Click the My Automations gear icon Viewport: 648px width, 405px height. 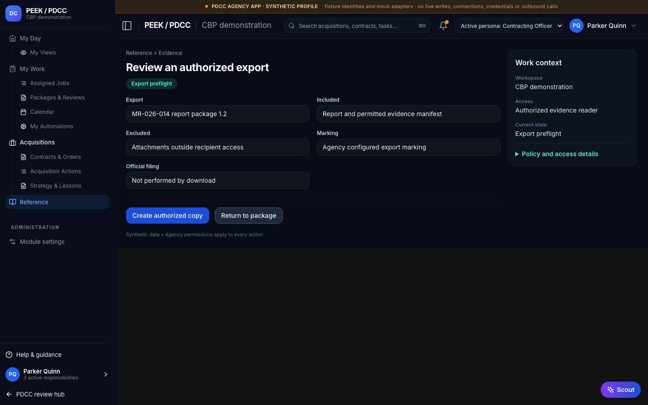(23, 126)
